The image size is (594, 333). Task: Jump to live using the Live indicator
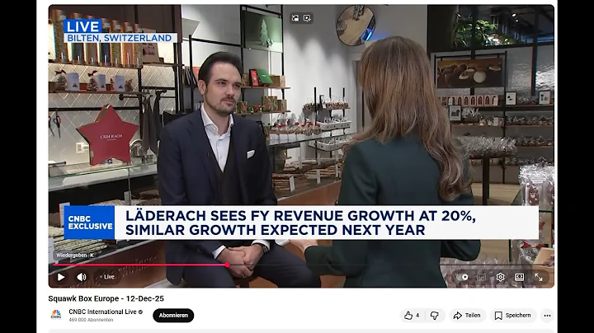pyautogui.click(x=107, y=277)
